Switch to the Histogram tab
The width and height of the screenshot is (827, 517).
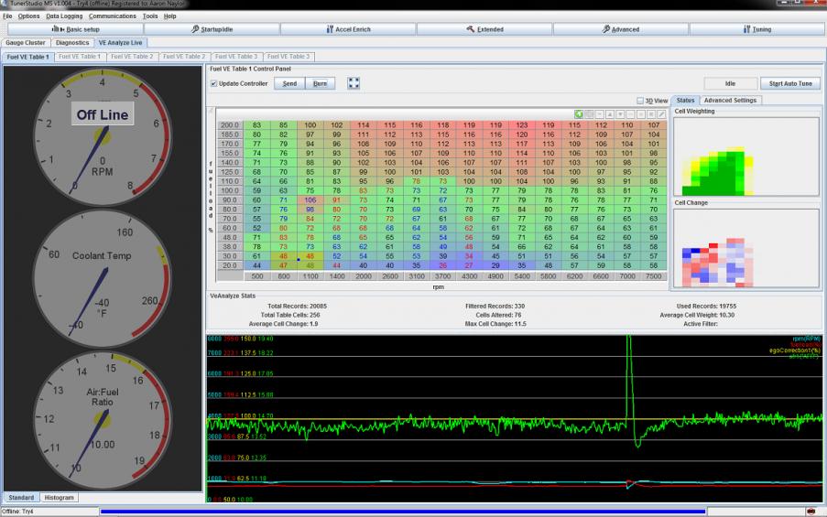(60, 498)
